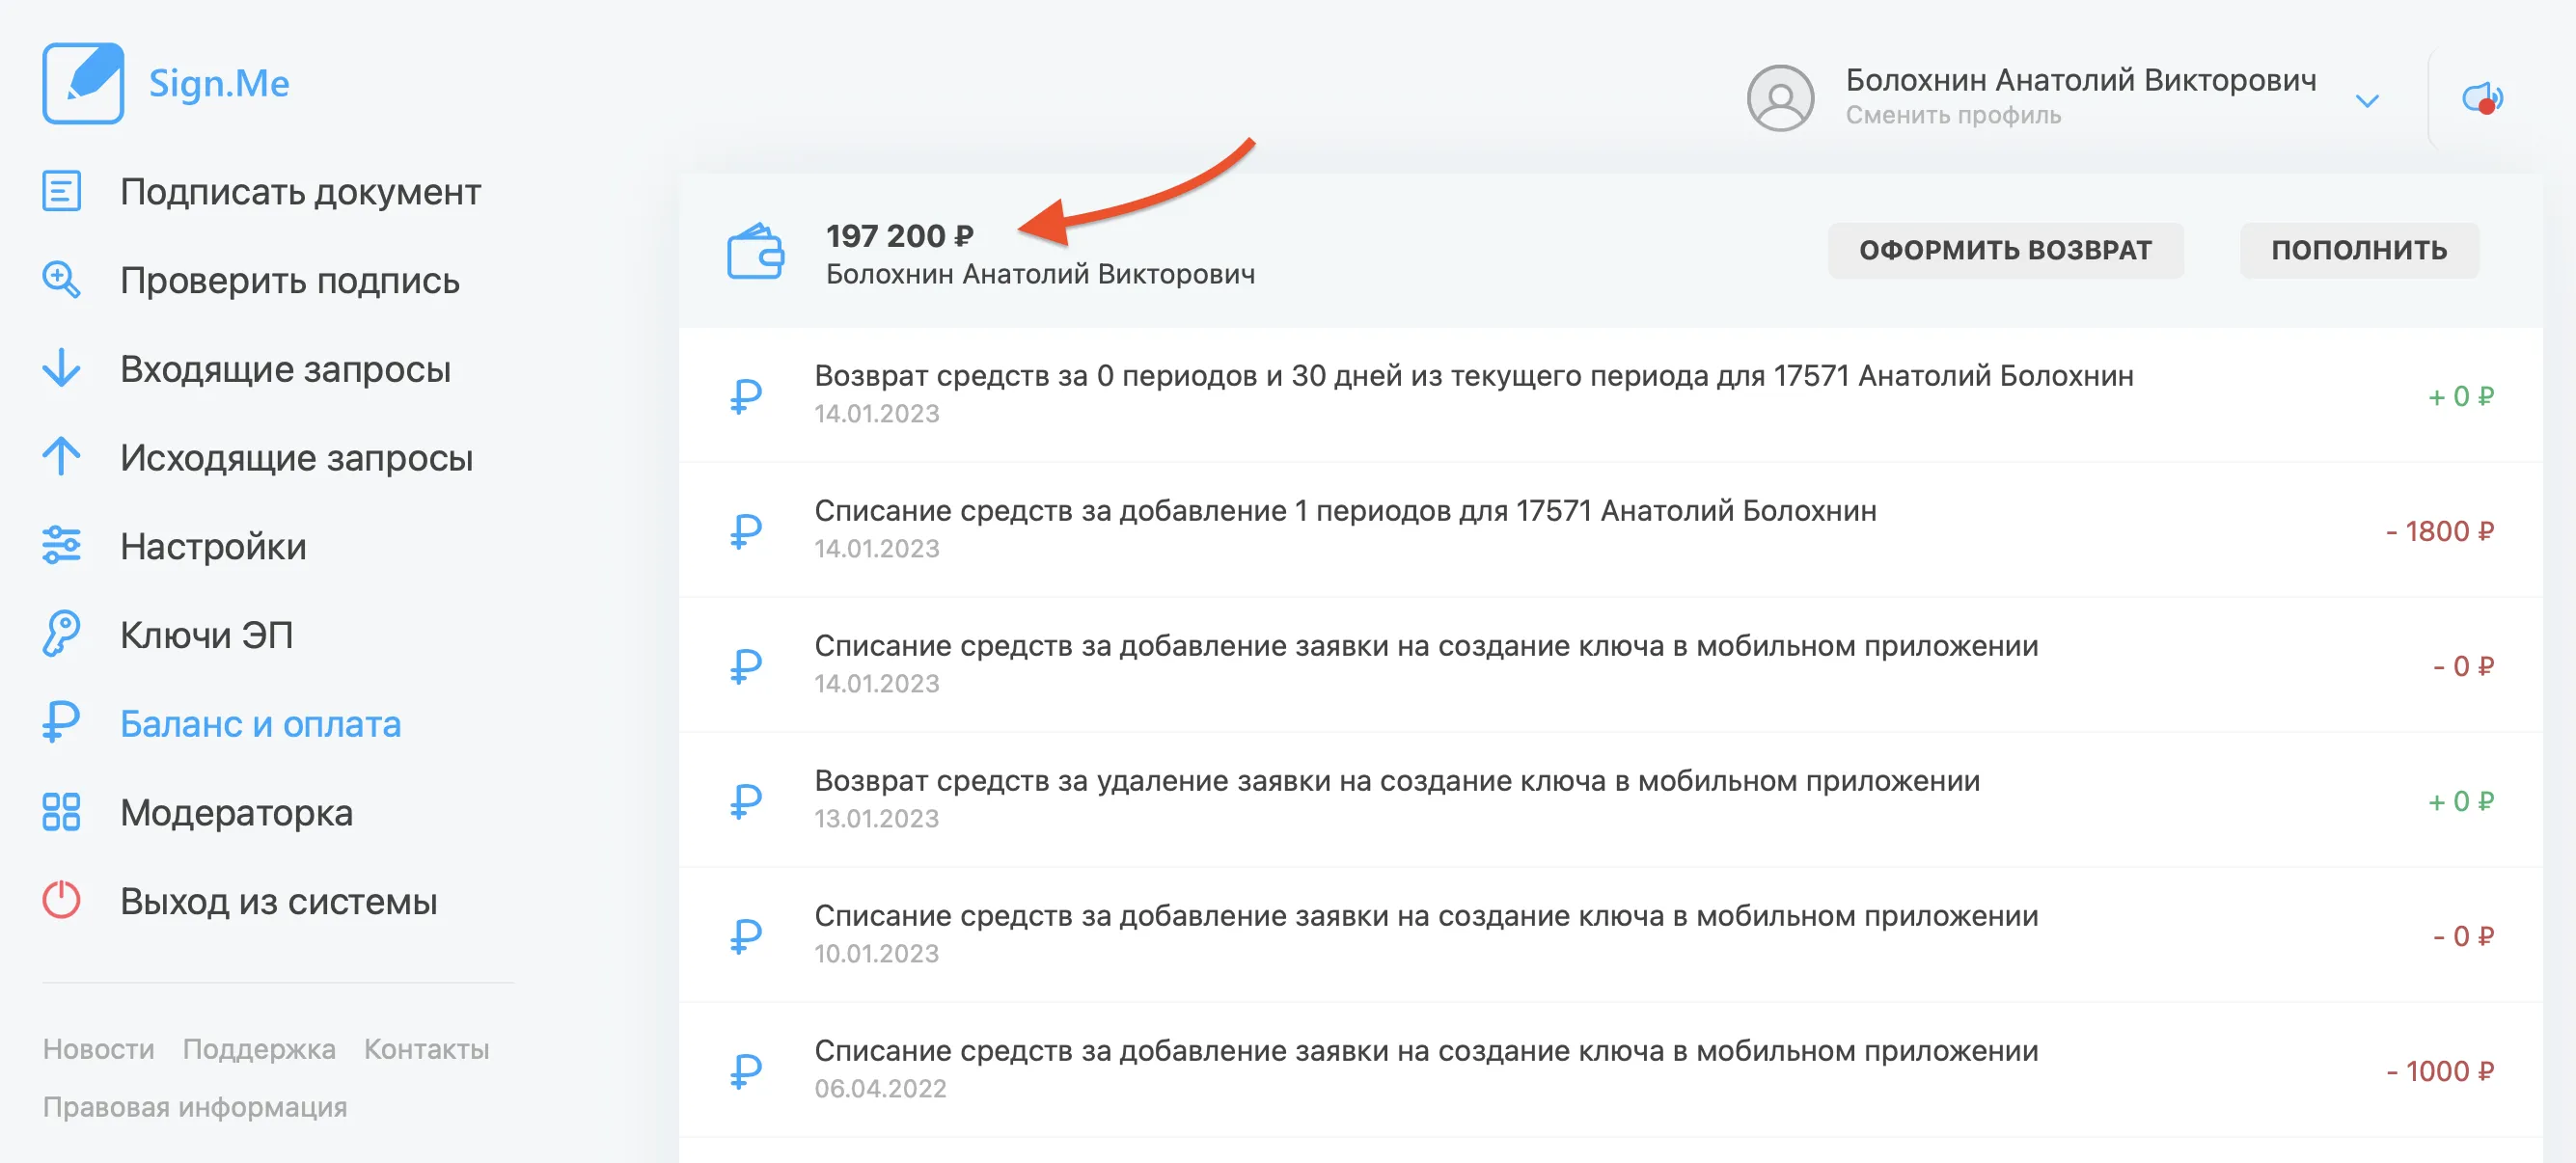Screen dimensions: 2576x1163
Task: Open the Поддержка footer link
Action: click(259, 1049)
